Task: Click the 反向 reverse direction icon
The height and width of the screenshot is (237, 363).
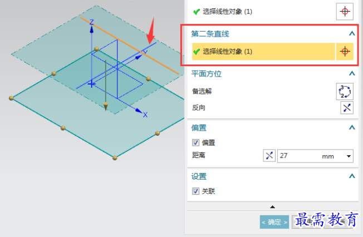Action: (x=347, y=107)
